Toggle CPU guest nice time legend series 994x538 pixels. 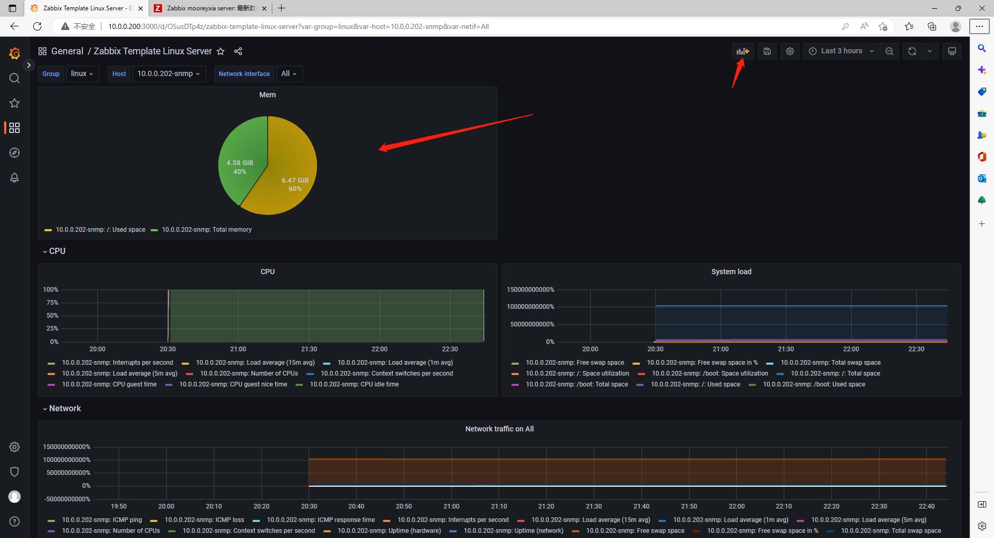[233, 384]
